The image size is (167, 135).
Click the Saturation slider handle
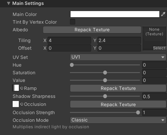point(105,73)
